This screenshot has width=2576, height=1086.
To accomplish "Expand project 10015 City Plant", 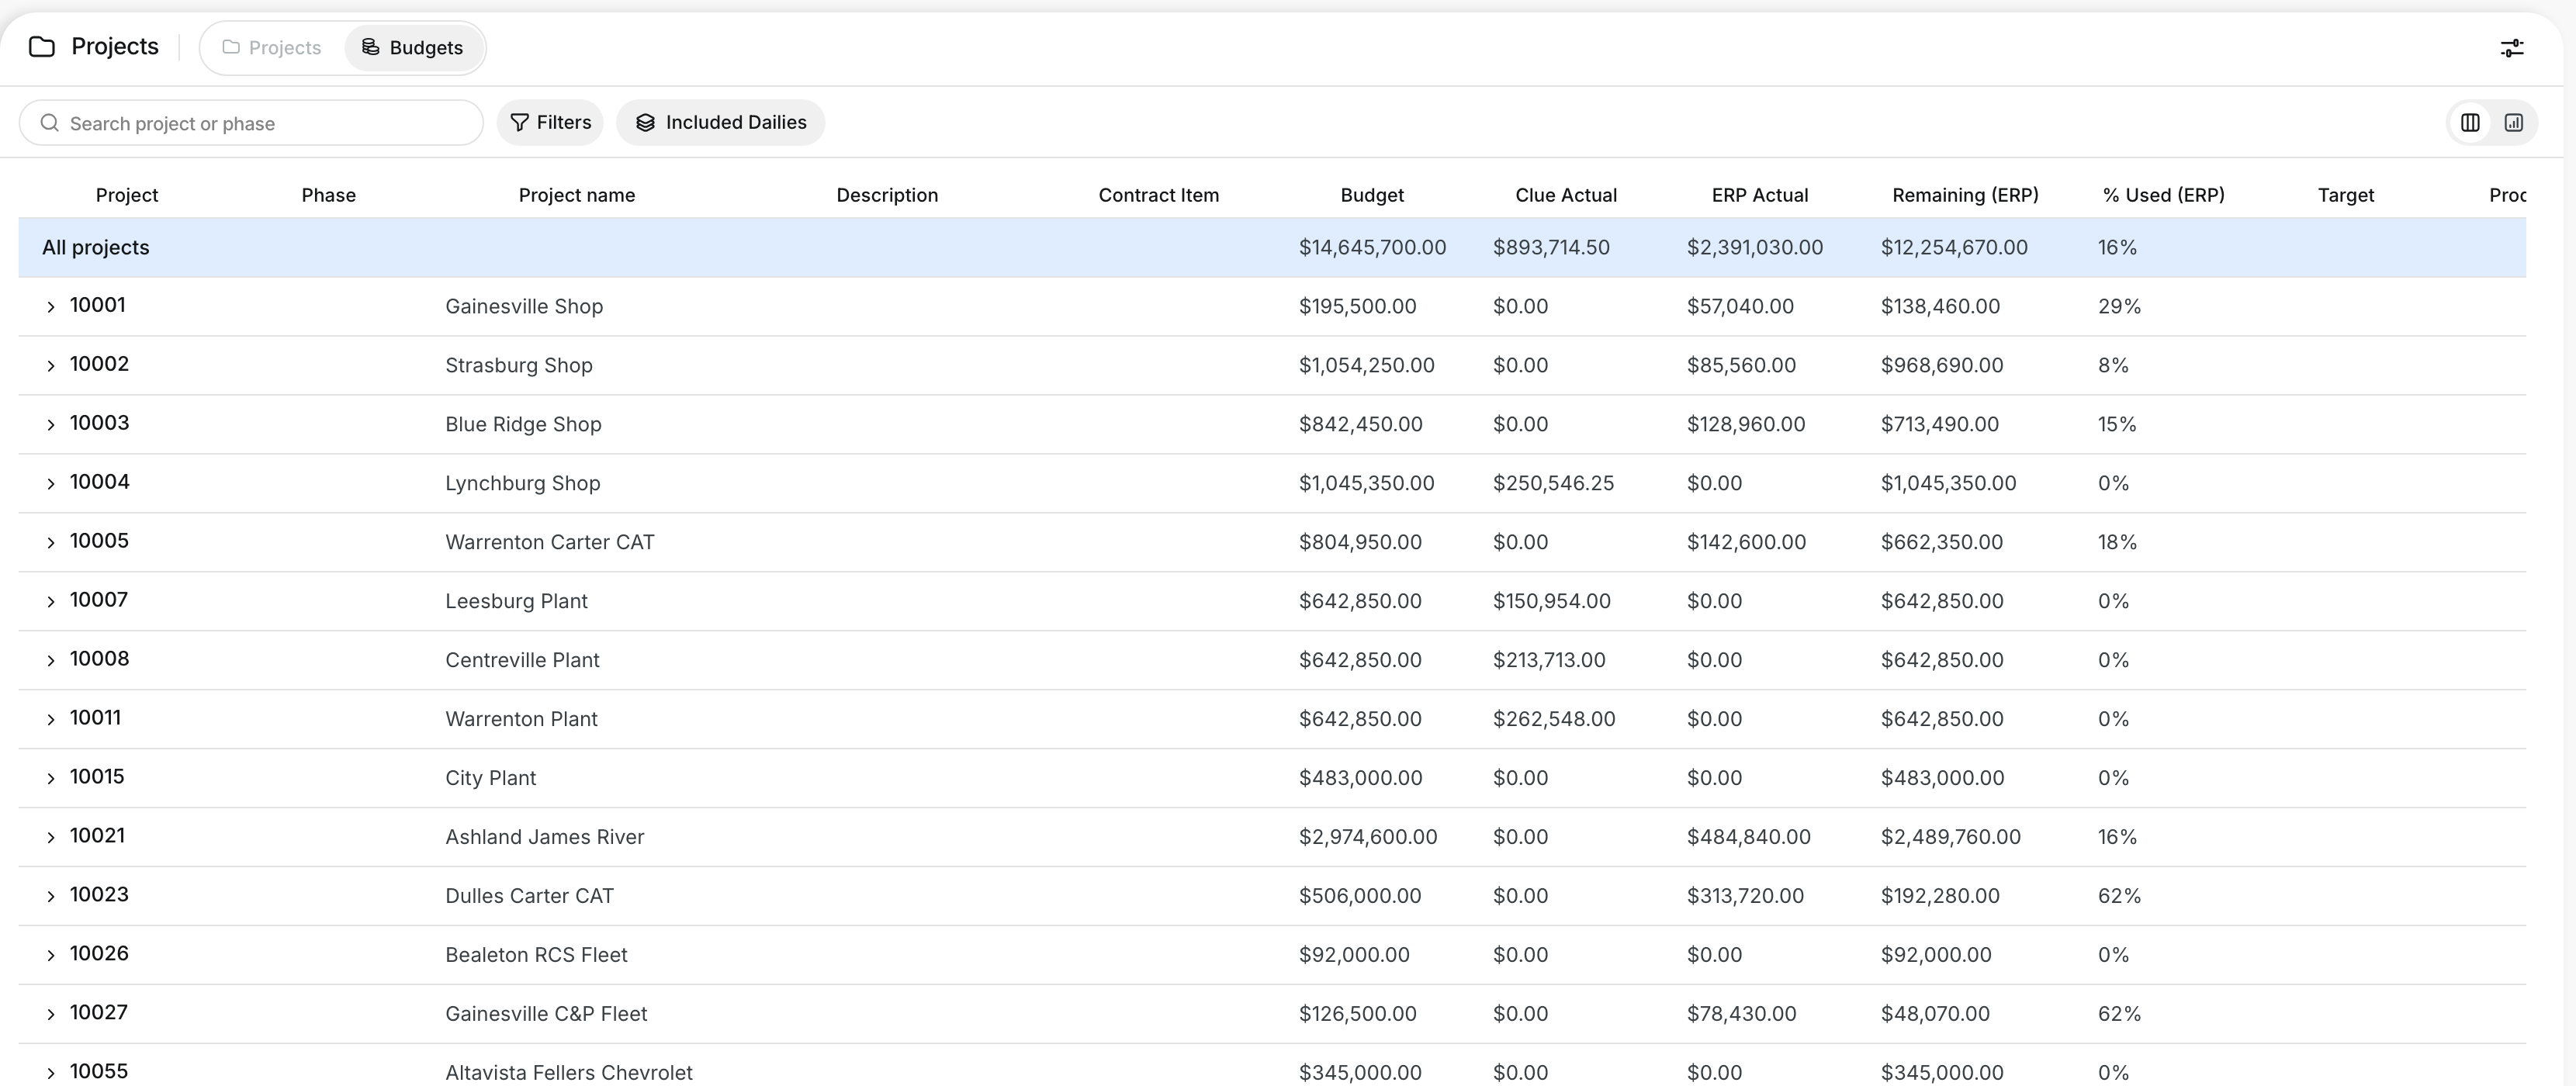I will [51, 779].
